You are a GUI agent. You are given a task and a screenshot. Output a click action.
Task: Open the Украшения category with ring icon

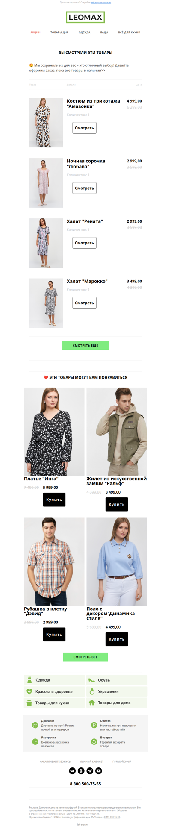click(117, 691)
